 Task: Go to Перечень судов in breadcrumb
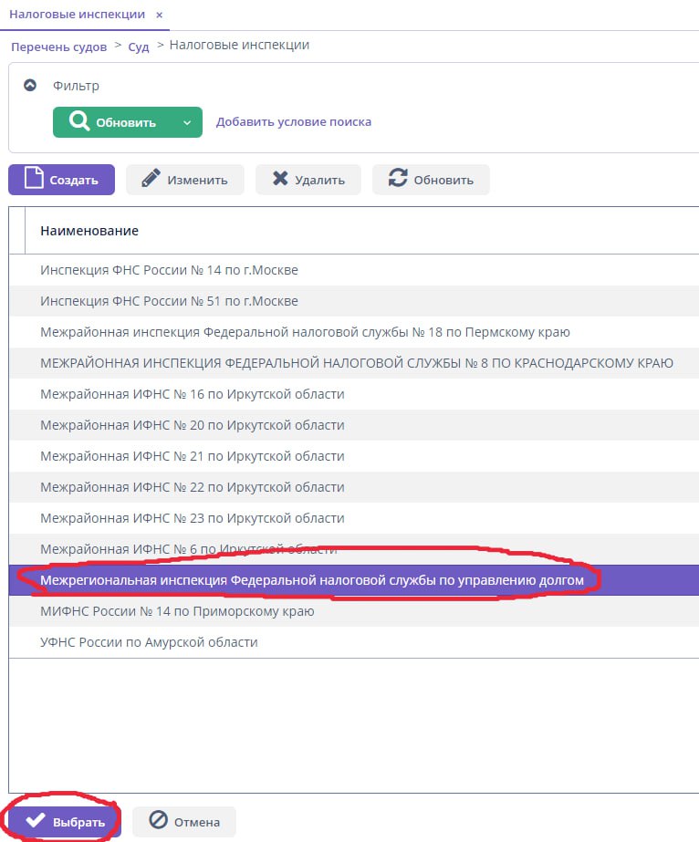click(x=58, y=47)
